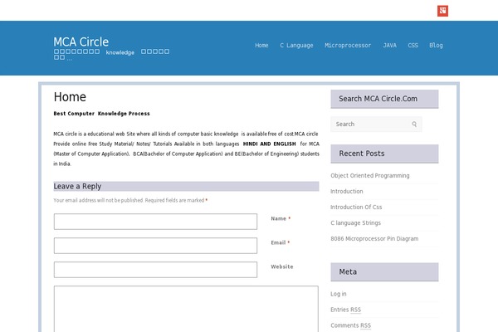Open Introduction Of Css post

tap(356, 207)
